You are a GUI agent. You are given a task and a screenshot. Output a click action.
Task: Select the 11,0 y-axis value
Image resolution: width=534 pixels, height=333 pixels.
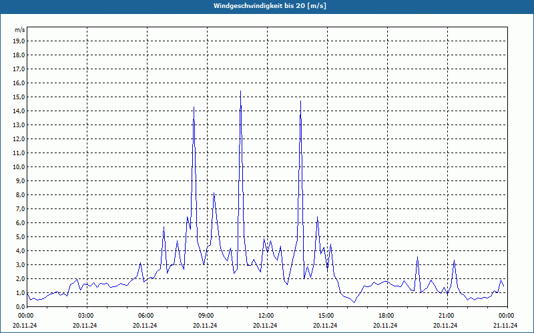(19, 153)
